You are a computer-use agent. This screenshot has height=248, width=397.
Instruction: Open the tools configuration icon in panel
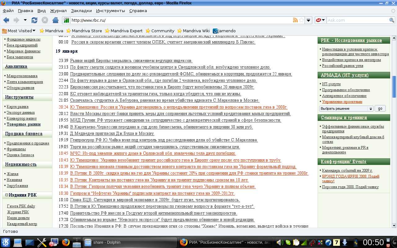point(42,242)
